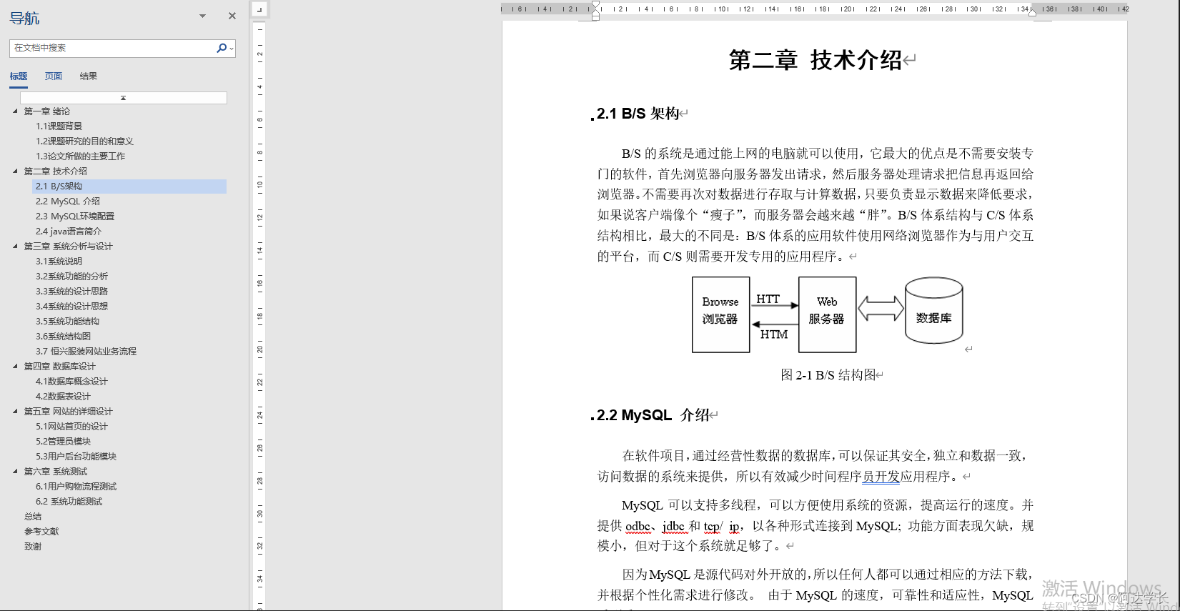Click the search magnifier icon in navigation

(221, 48)
